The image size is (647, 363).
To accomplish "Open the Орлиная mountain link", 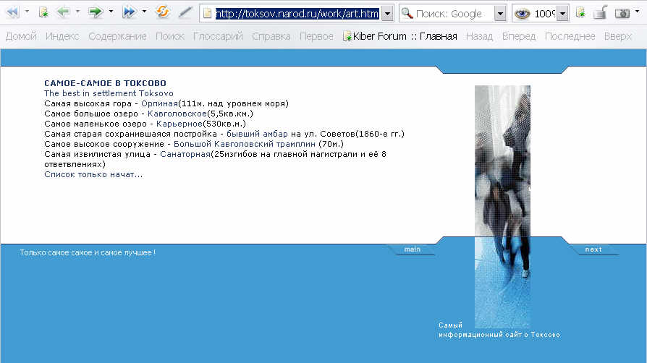I will (x=159, y=103).
